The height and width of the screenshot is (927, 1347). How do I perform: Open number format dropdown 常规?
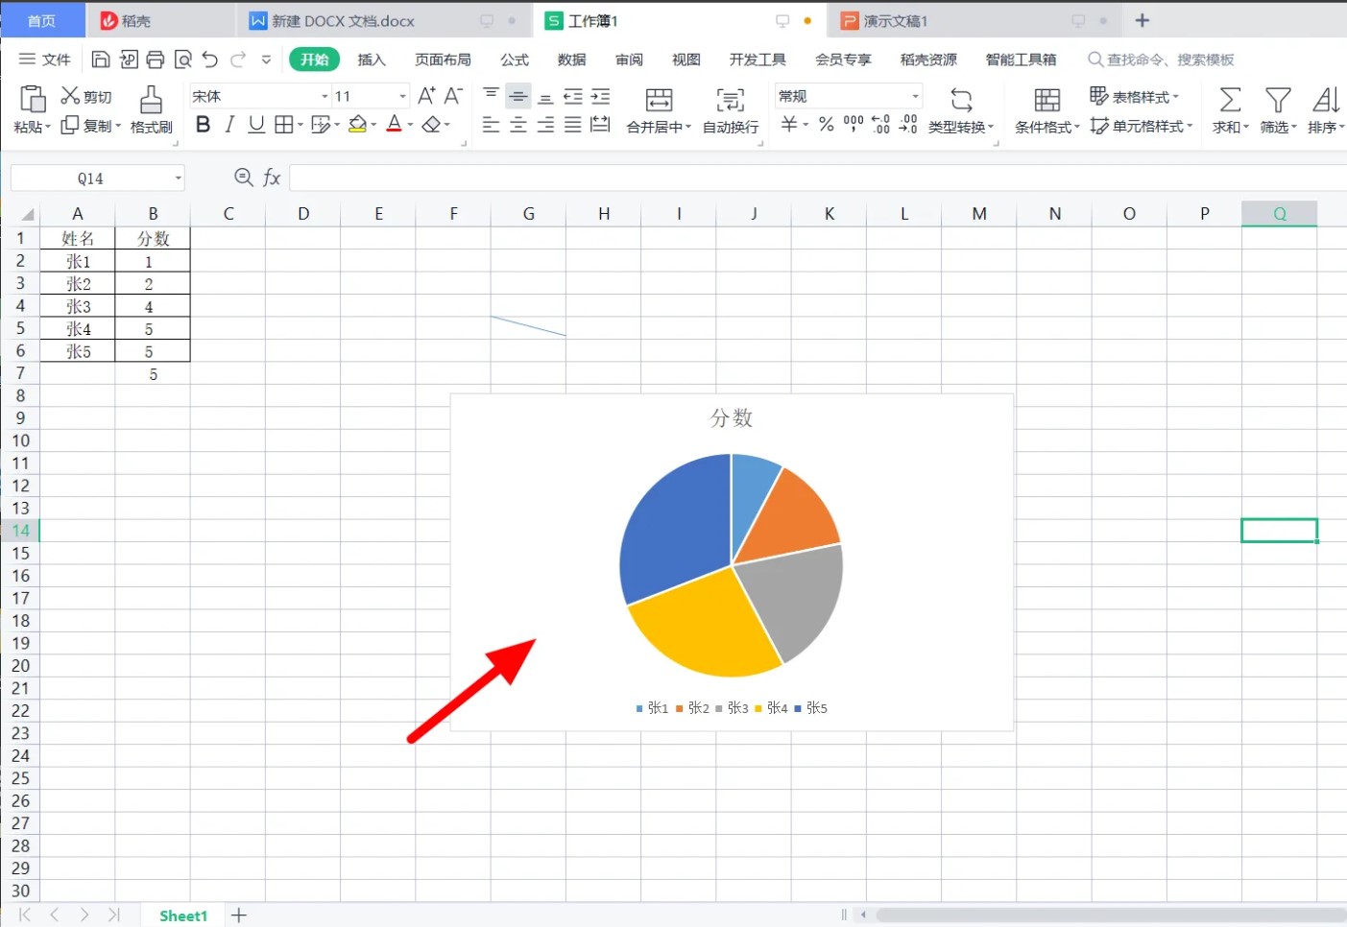[x=916, y=96]
